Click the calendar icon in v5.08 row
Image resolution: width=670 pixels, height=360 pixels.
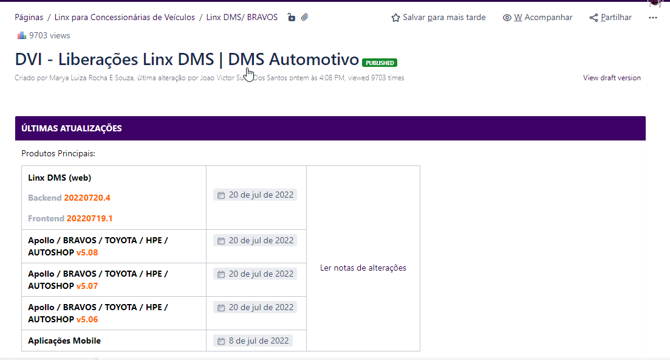(x=221, y=241)
